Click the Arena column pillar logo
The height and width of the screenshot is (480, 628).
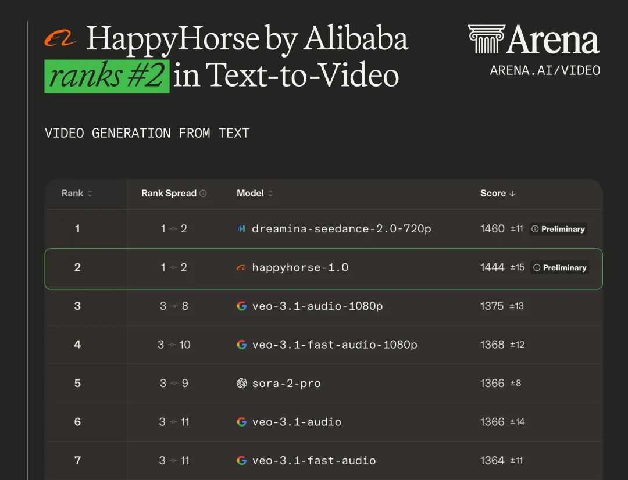[x=486, y=40]
